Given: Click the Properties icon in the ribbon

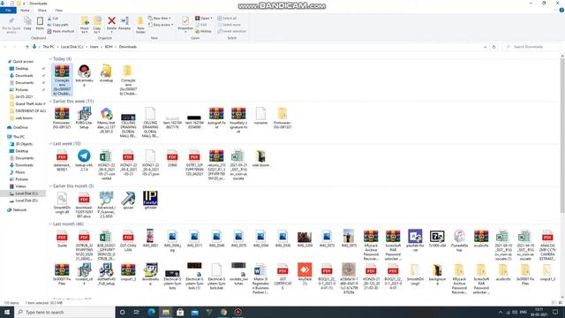Looking at the screenshot, I should 185,21.
